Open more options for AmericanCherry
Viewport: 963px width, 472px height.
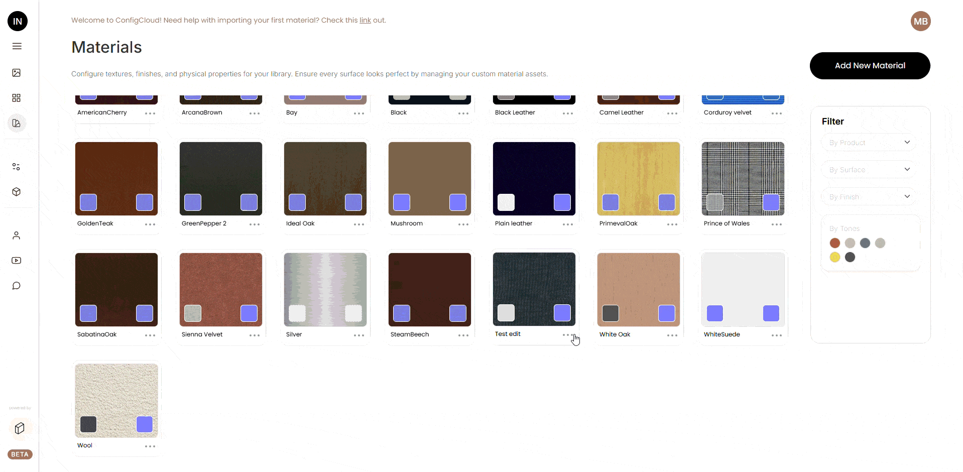pos(150,113)
